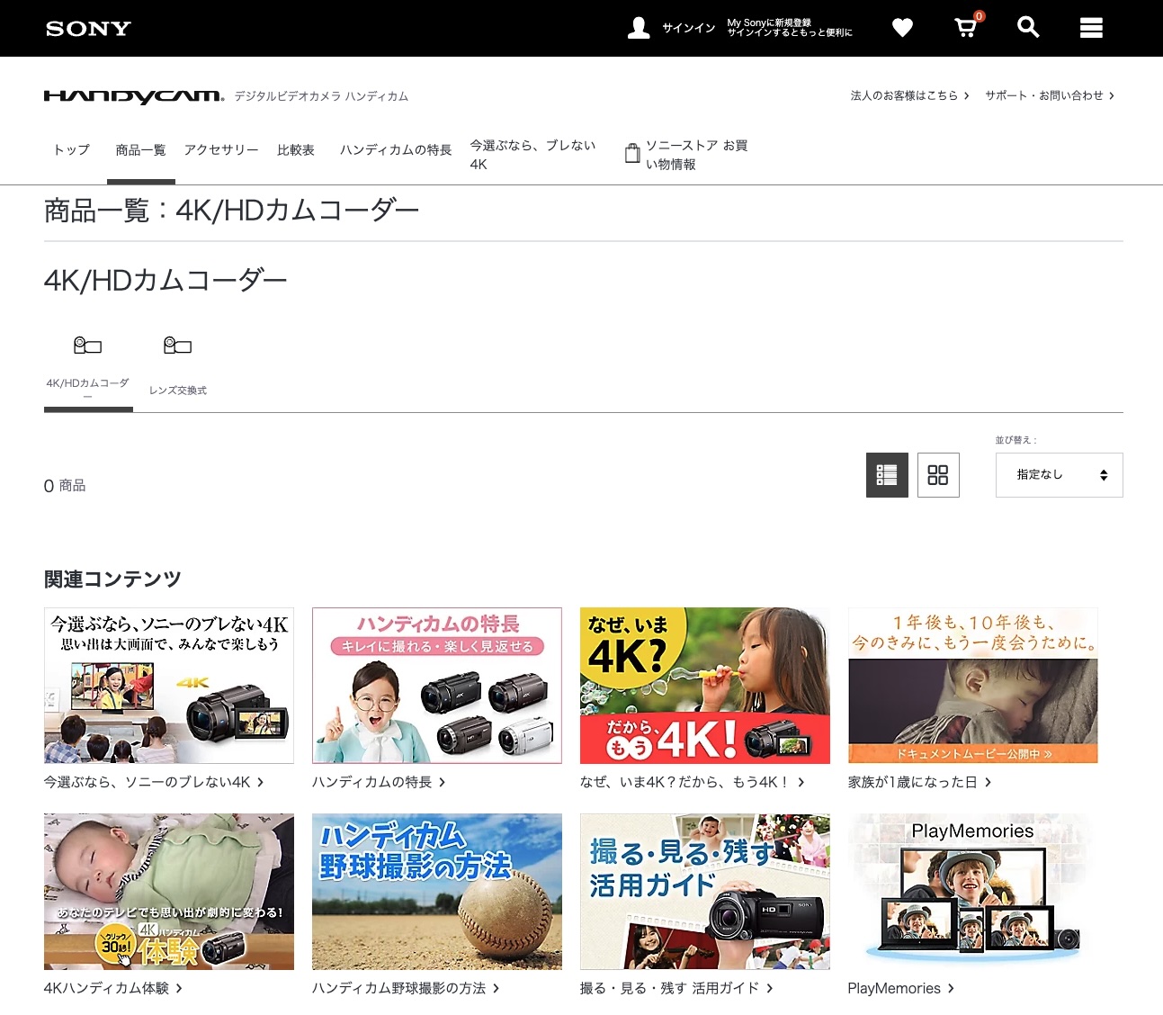1163x1015 pixels.
Task: Switch to grid view layout
Action: click(938, 475)
